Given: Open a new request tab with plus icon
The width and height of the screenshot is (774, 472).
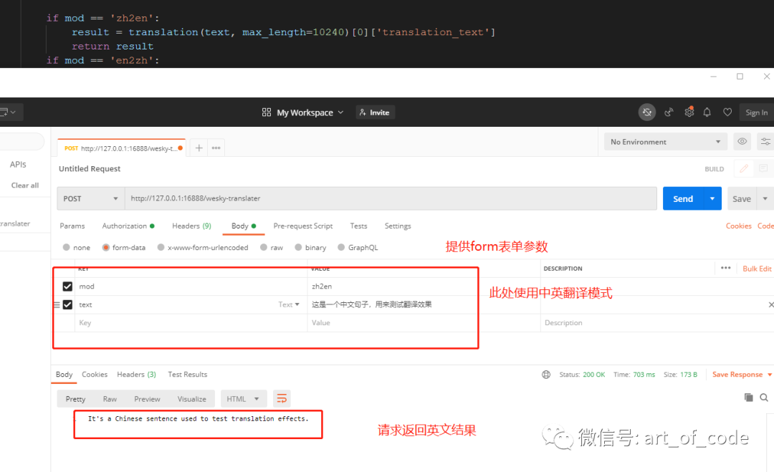Looking at the screenshot, I should pos(199,148).
